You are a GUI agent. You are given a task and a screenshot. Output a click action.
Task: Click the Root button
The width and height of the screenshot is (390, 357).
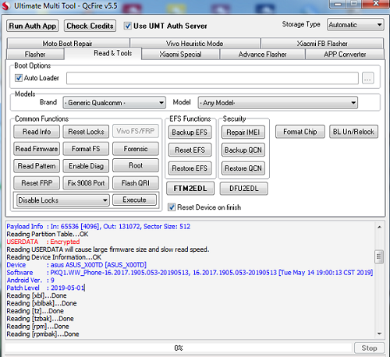click(x=136, y=165)
